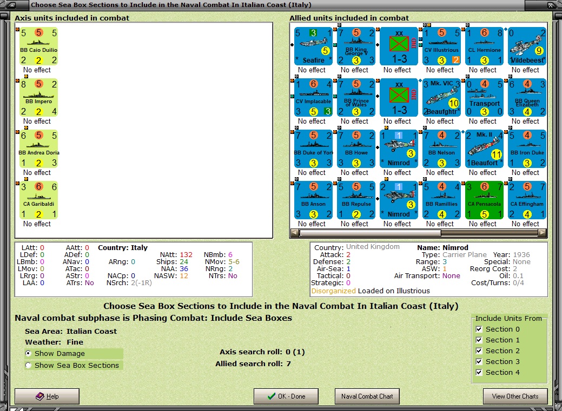
Task: Select the CV Illustrious carrier counter
Action: click(441, 46)
